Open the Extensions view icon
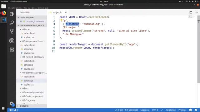Image resolution: width=200 pixels, height=112 pixels. point(12,49)
